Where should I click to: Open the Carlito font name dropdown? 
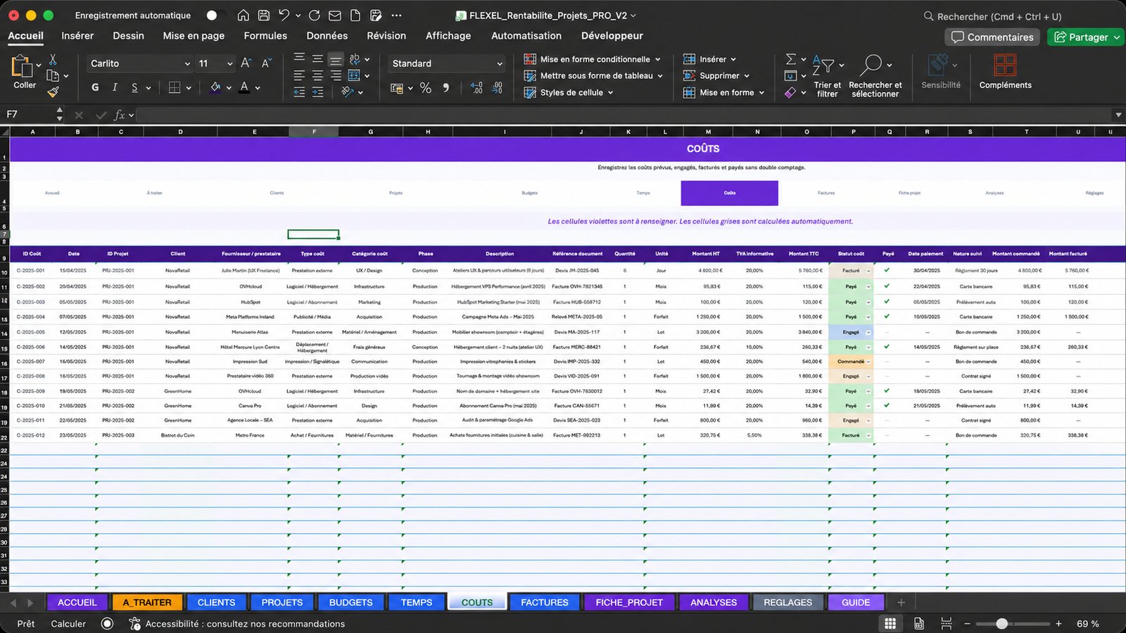pyautogui.click(x=187, y=63)
